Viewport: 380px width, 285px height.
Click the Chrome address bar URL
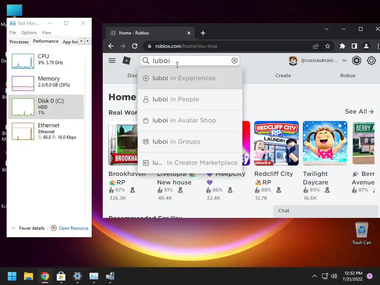click(x=186, y=46)
